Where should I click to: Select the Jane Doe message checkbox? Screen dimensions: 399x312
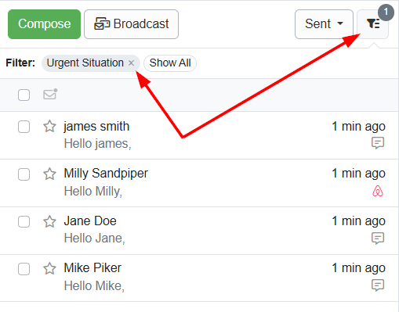pos(24,222)
